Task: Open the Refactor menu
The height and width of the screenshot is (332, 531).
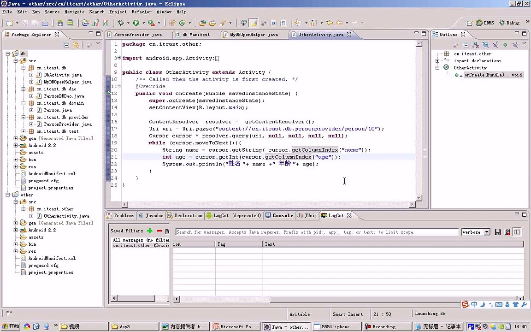Action: click(142, 12)
